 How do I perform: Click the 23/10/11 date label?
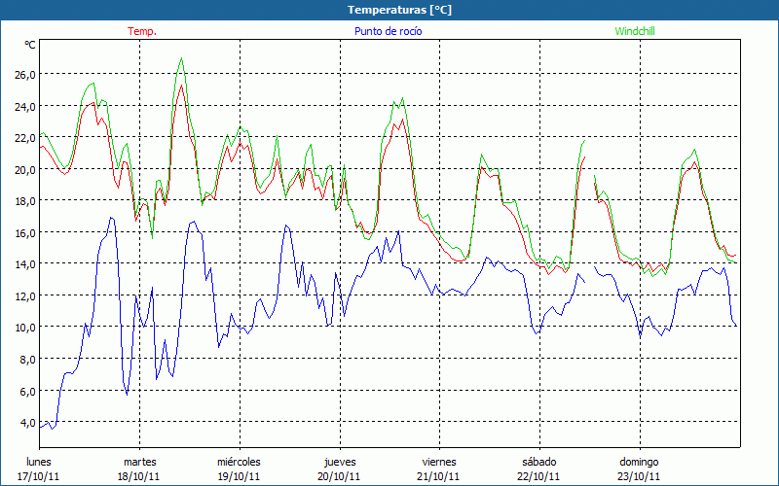[x=639, y=476]
